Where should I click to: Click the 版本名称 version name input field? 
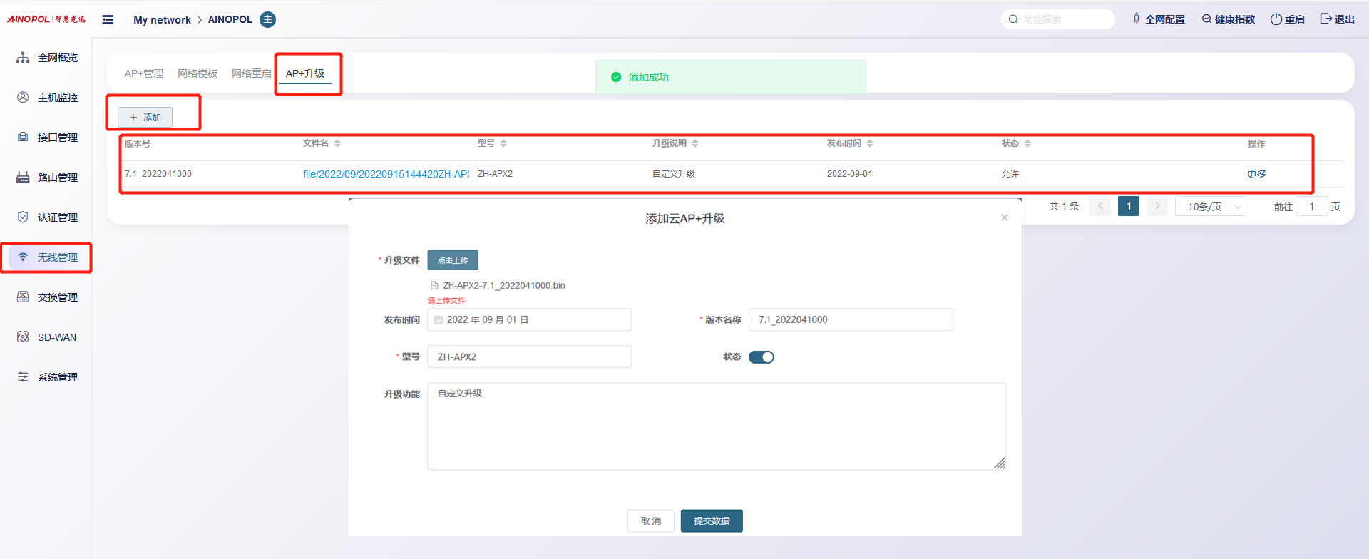pos(850,320)
